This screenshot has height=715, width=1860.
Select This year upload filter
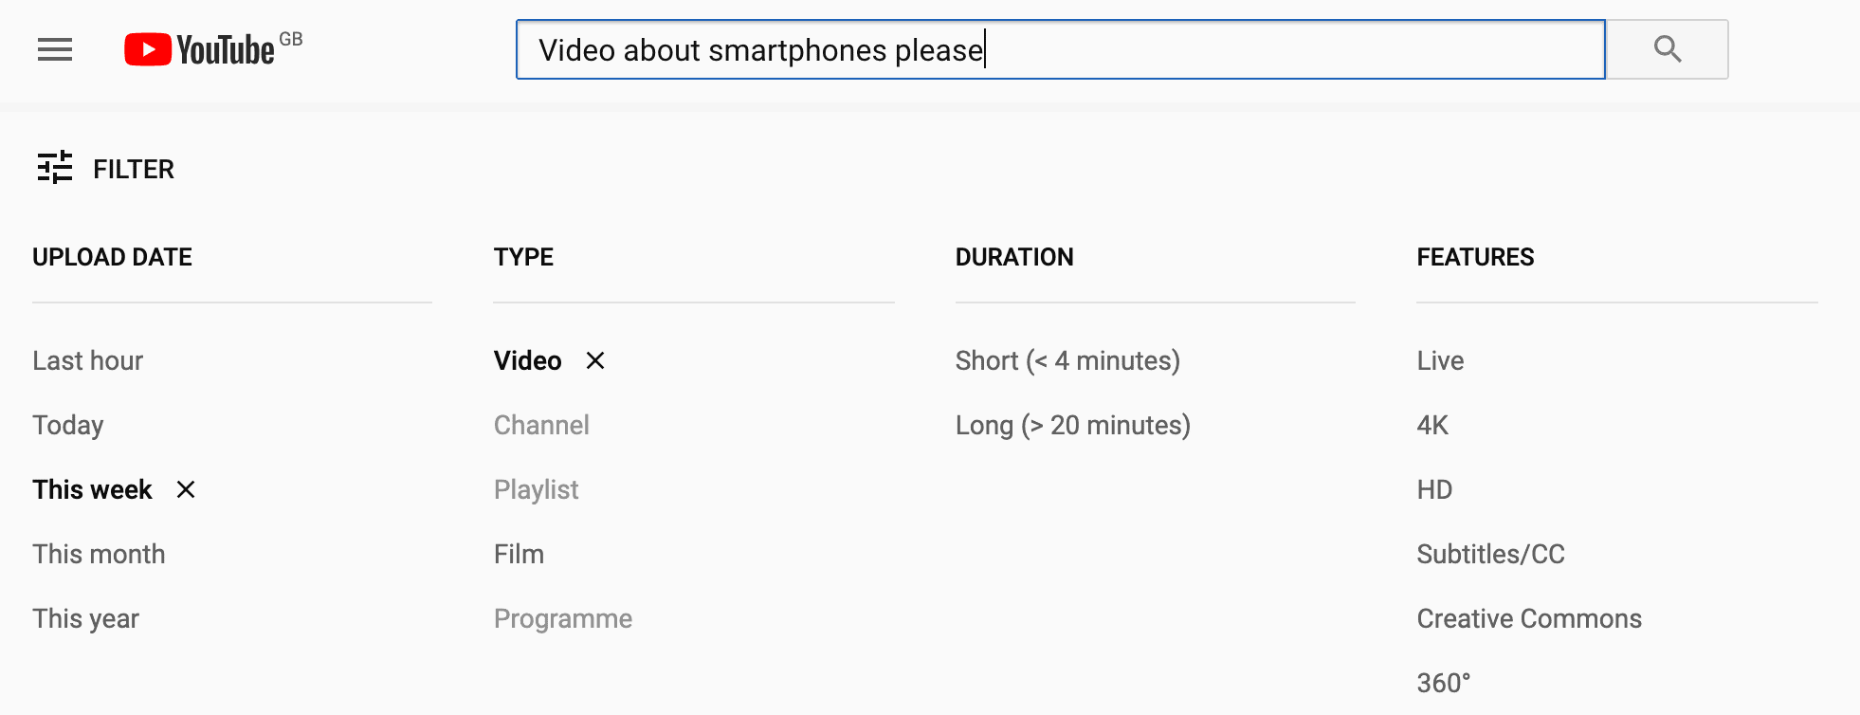pos(84,618)
